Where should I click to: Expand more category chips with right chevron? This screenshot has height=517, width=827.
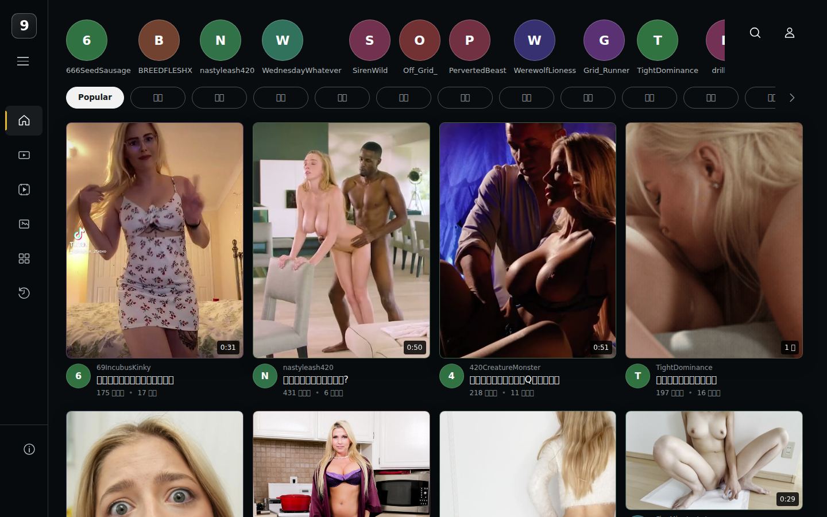792,98
